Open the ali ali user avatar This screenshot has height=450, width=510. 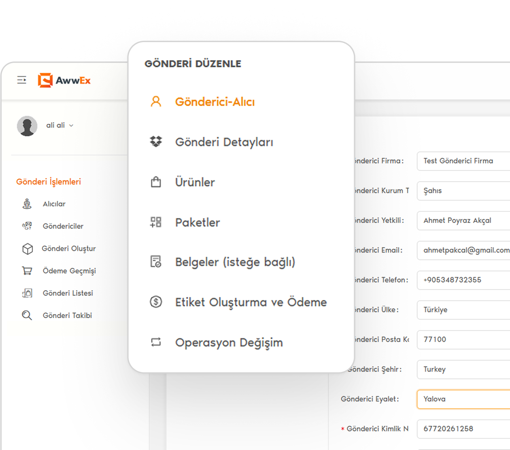27,126
